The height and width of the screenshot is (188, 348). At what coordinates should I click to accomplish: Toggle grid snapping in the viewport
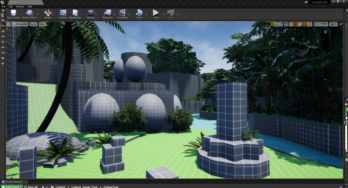pyautogui.click(x=295, y=24)
